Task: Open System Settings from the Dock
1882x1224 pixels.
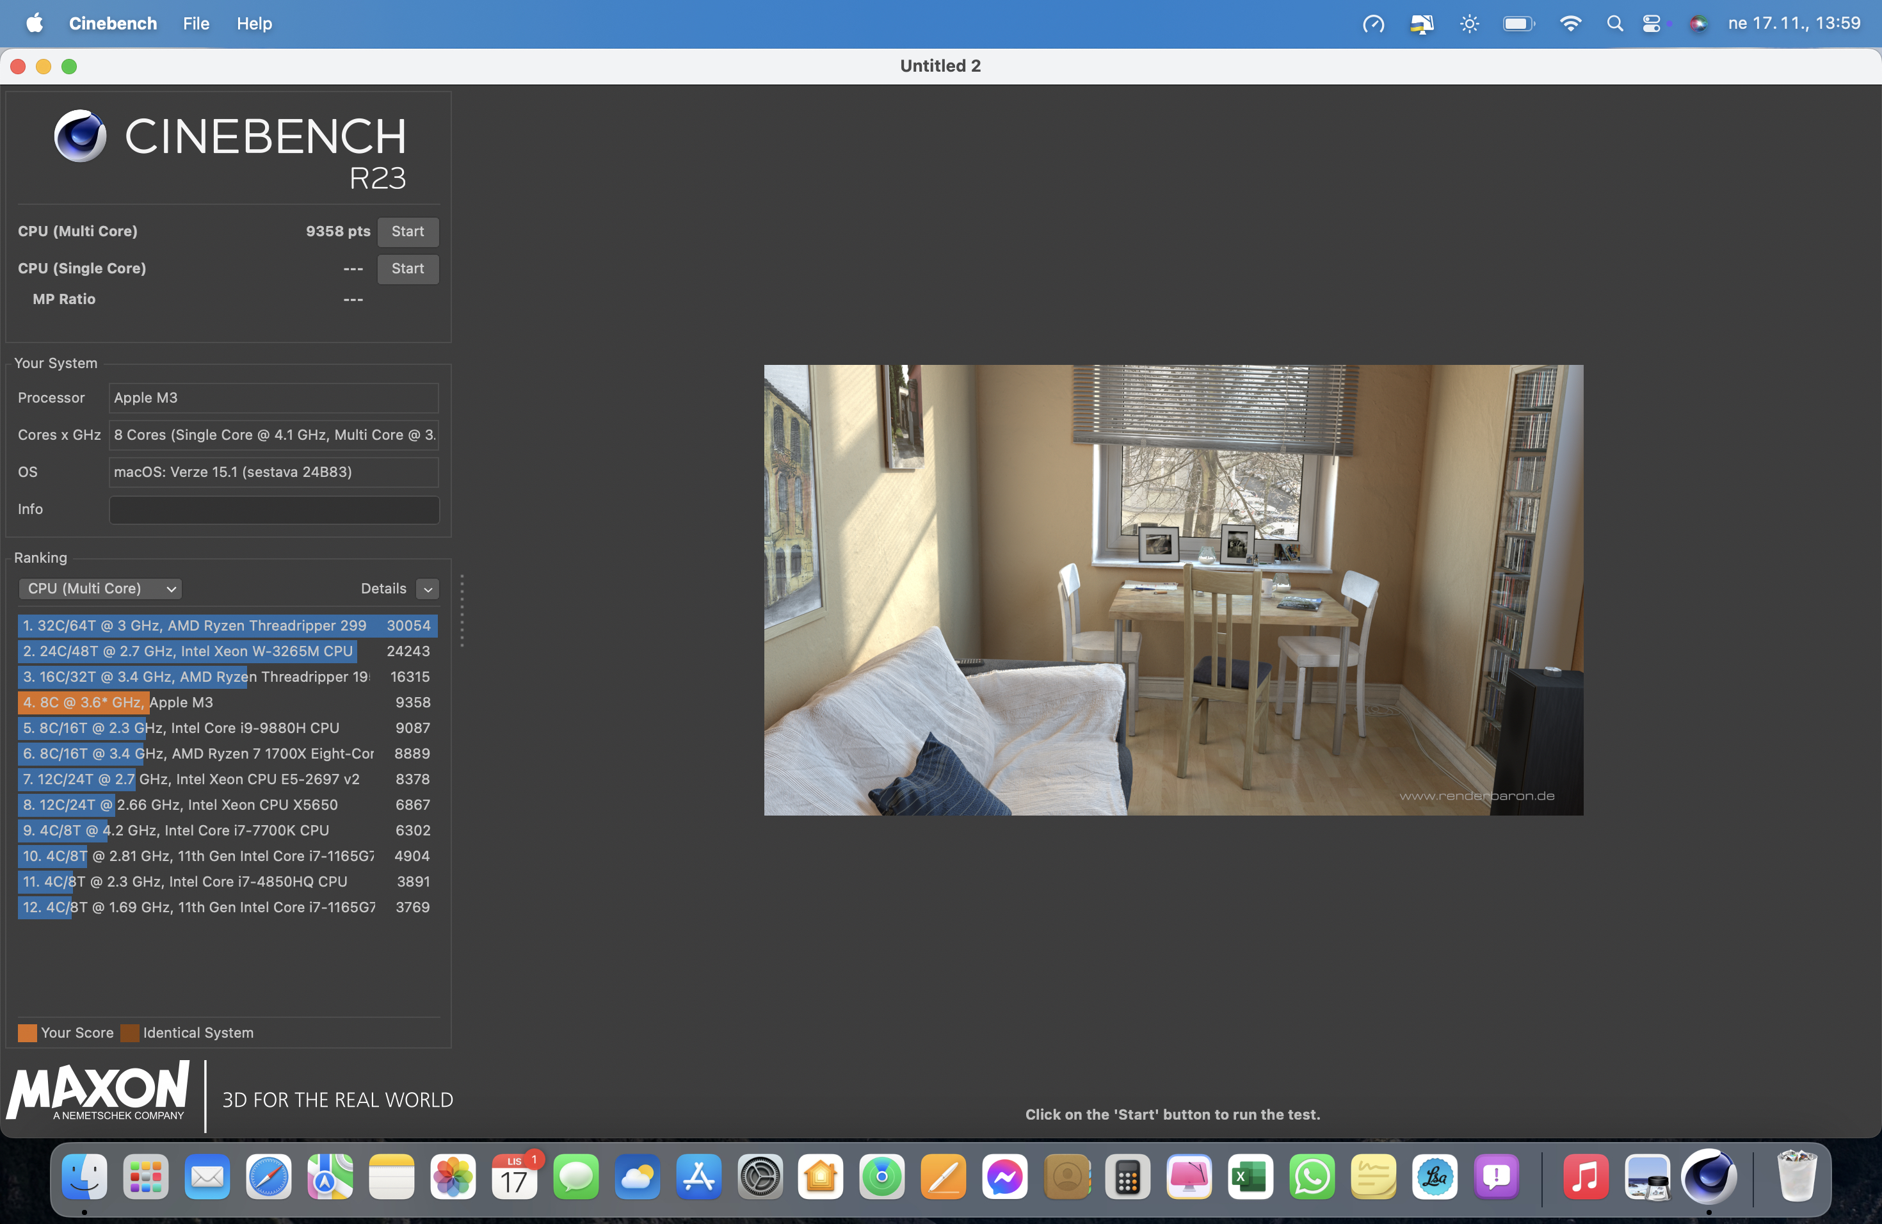Action: coord(760,1177)
